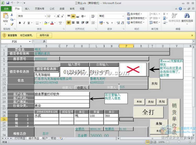The image size is (196, 145).
Task: Click the Paste clipboard icon
Action: pos(5,16)
